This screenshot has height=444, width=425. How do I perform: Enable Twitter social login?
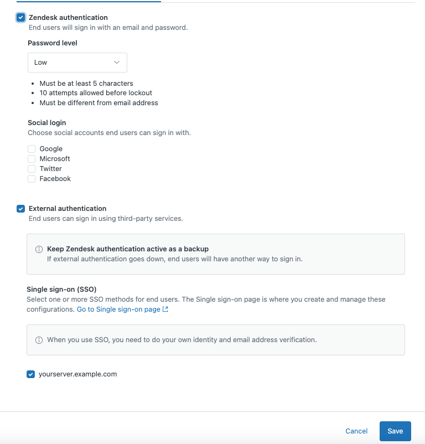click(32, 168)
